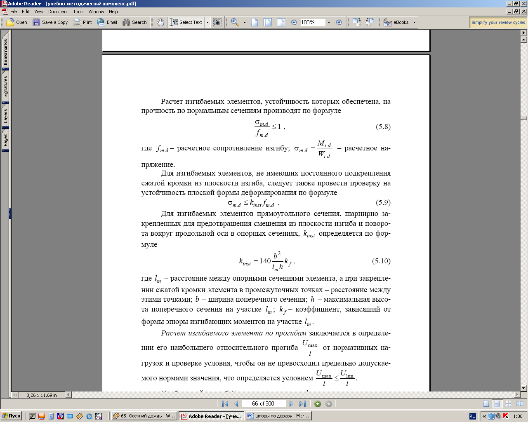Viewport: 528px width, 422px height.
Task: Click the page size 8,26 x 11,69 in readout
Action: click(x=42, y=395)
